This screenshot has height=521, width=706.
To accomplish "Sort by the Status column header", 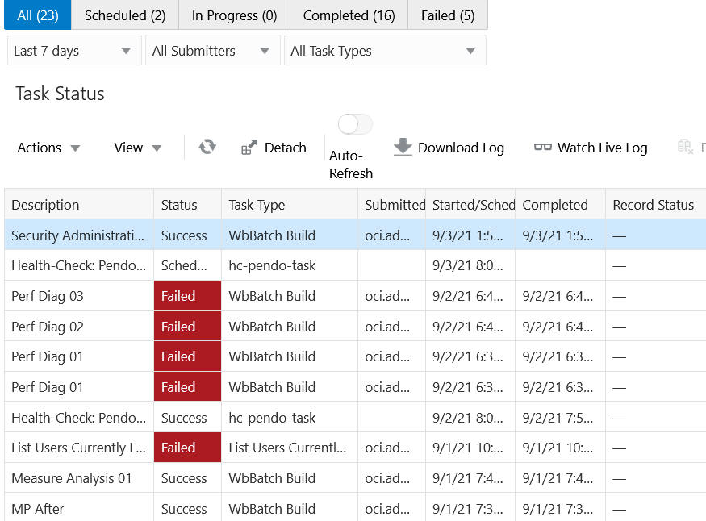I will (188, 205).
